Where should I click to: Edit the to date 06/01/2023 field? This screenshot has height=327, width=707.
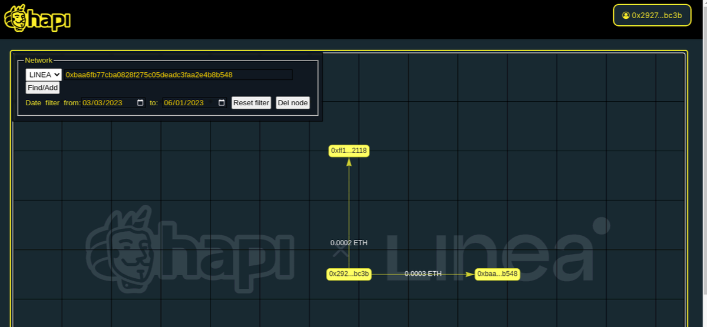point(194,103)
